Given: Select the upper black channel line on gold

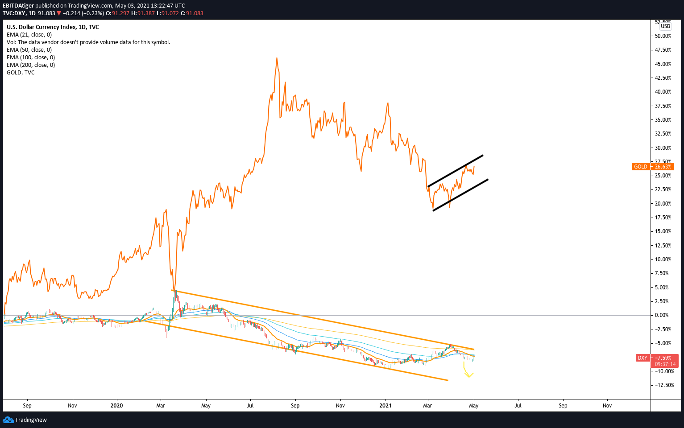Looking at the screenshot, I should [x=455, y=171].
